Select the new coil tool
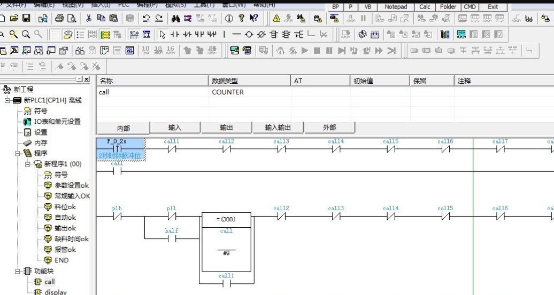 click(249, 35)
